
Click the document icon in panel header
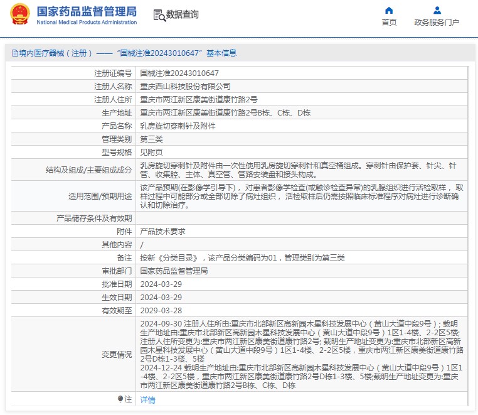tap(14, 53)
